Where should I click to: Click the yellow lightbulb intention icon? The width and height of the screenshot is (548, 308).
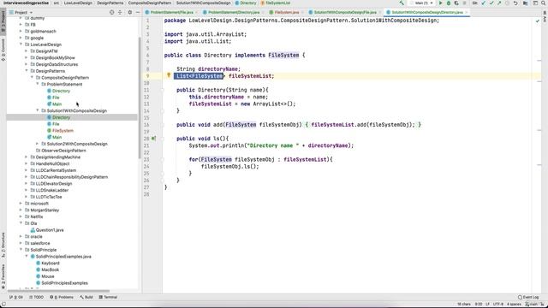(169, 75)
